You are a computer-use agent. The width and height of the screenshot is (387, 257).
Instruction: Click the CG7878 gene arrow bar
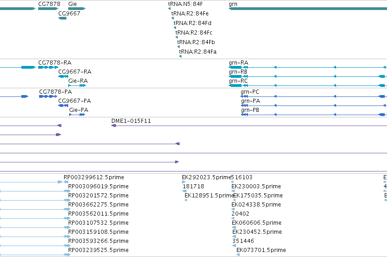pos(48,9)
